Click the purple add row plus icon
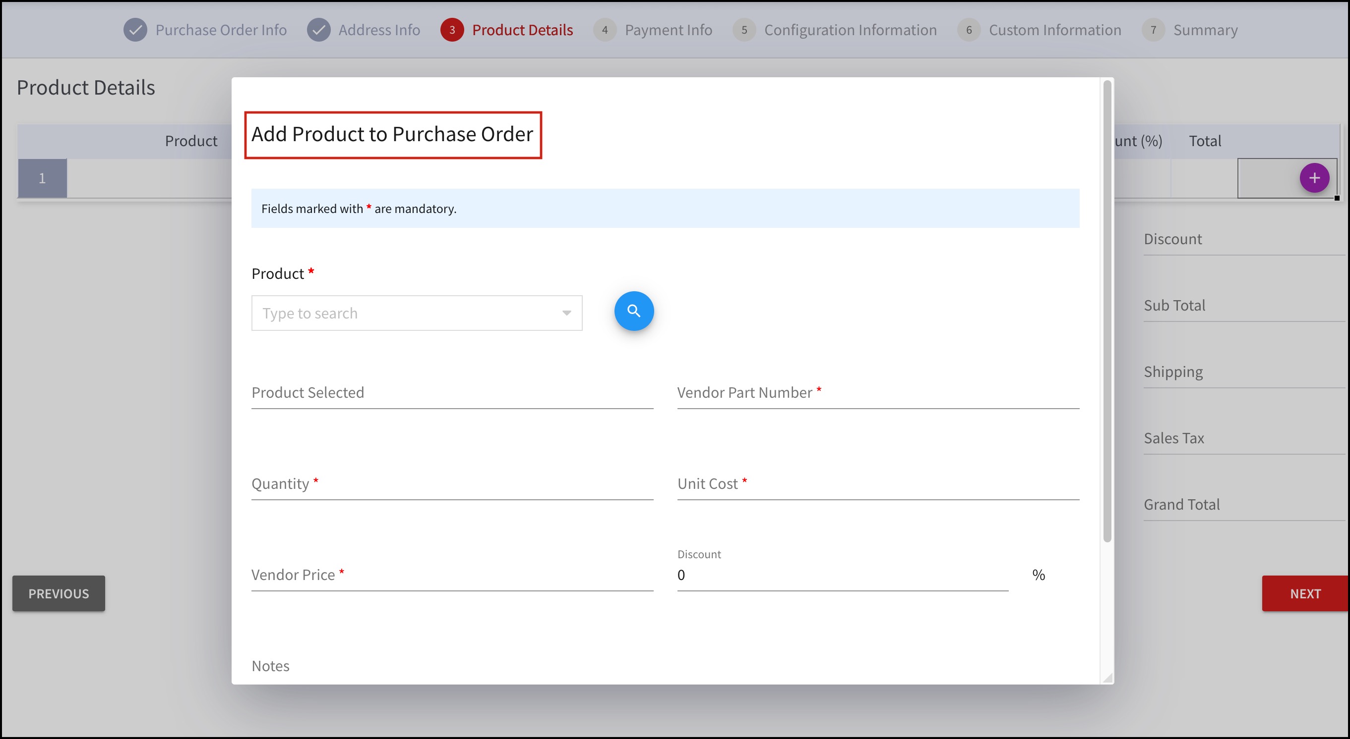Screen dimensions: 1350x739 tap(1314, 178)
